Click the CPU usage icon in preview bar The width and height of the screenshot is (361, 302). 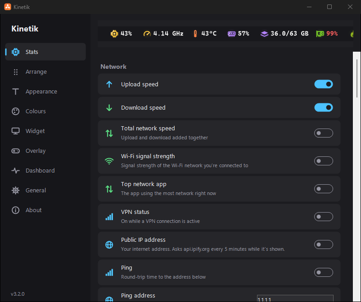(x=114, y=34)
